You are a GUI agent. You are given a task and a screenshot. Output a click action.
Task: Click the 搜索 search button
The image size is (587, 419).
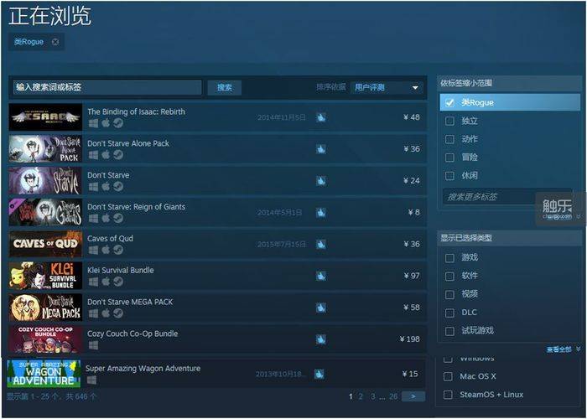[225, 87]
